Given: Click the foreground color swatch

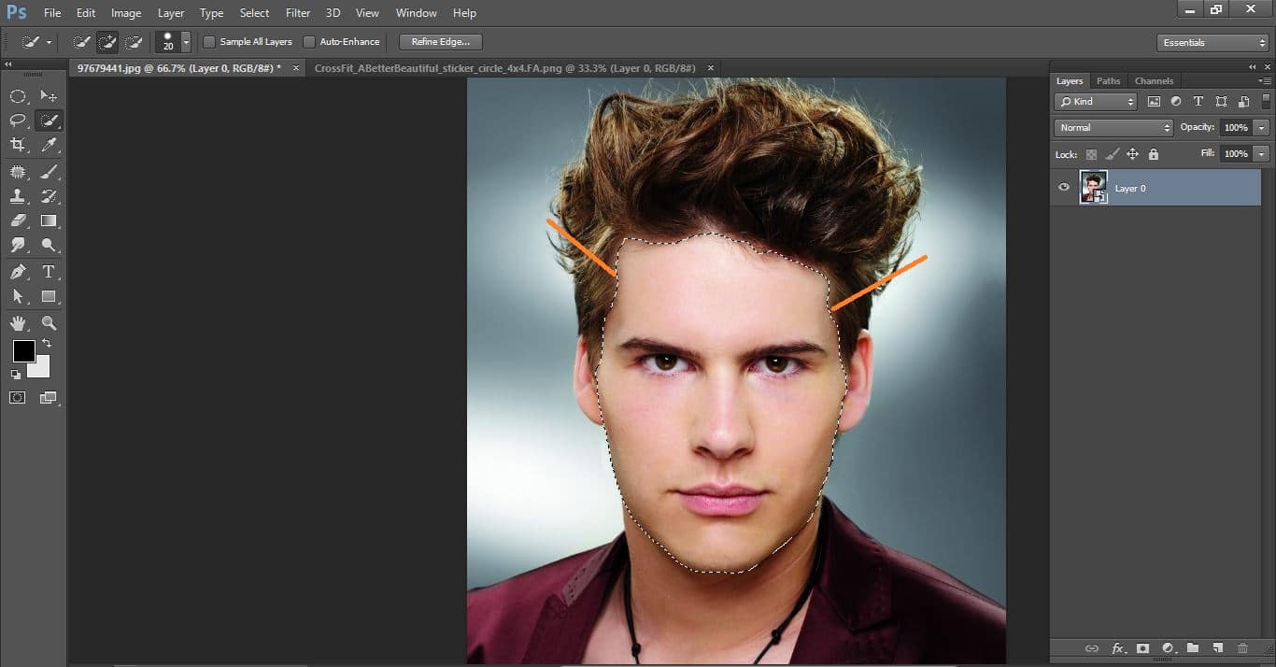Looking at the screenshot, I should point(23,352).
